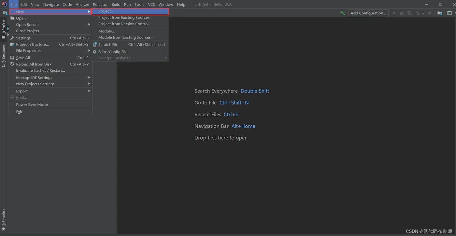This screenshot has height=236, width=456.
Task: Click the IntelliJ IDEA logo icon
Action: (4, 4)
